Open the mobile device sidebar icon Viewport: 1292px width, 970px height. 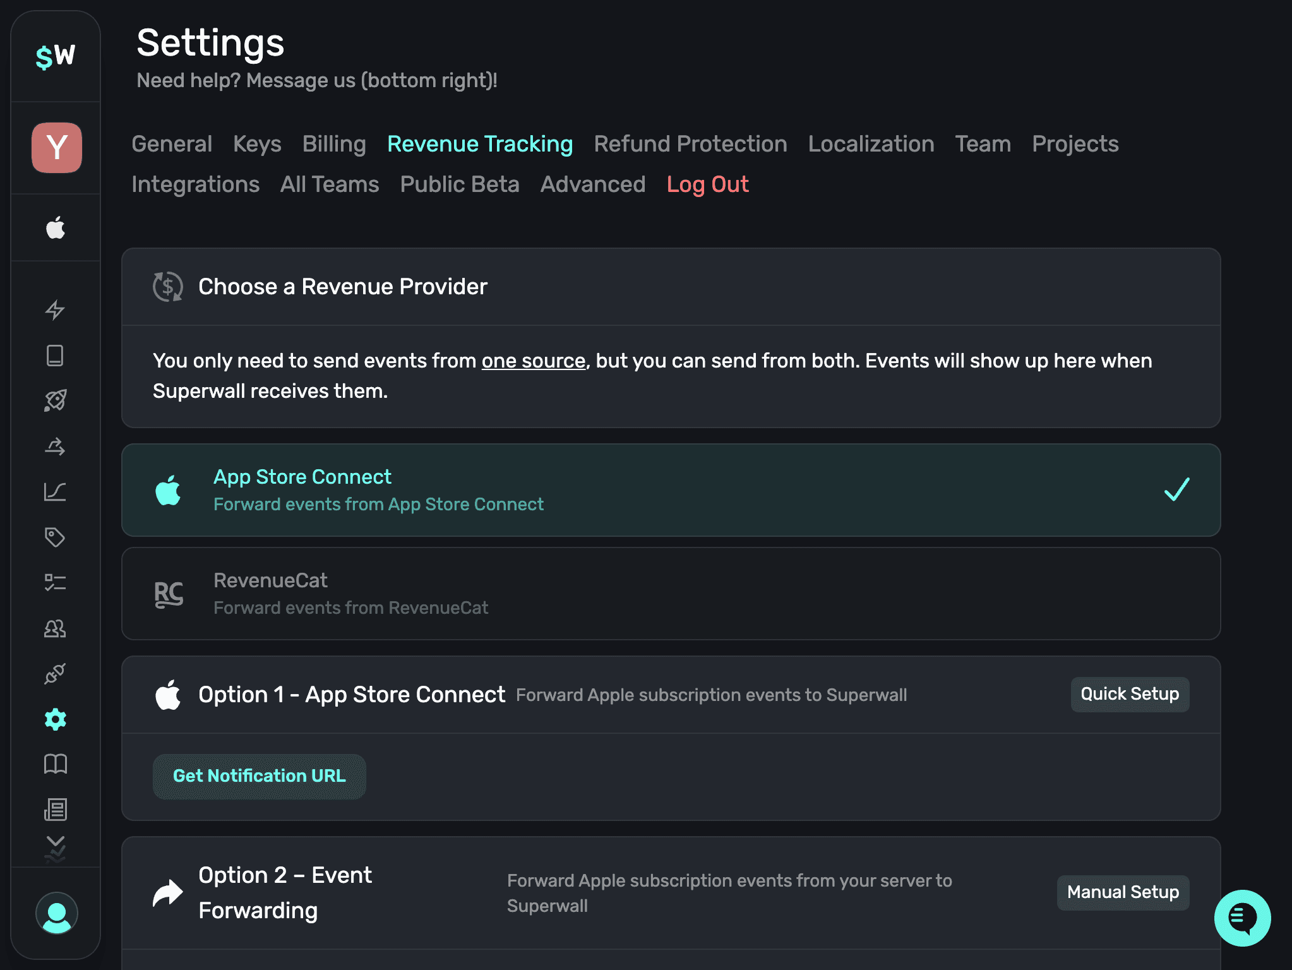pos(55,355)
